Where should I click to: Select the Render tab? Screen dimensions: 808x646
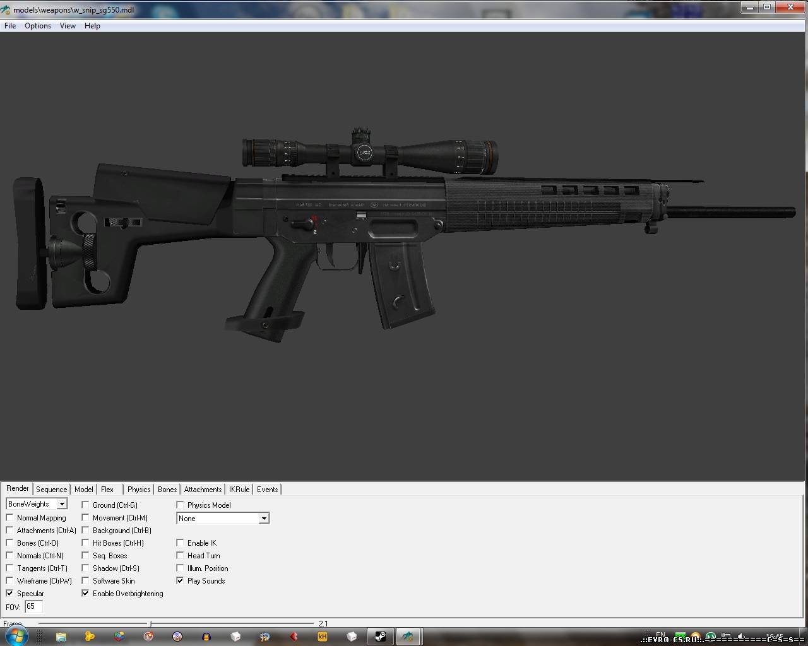(x=18, y=489)
